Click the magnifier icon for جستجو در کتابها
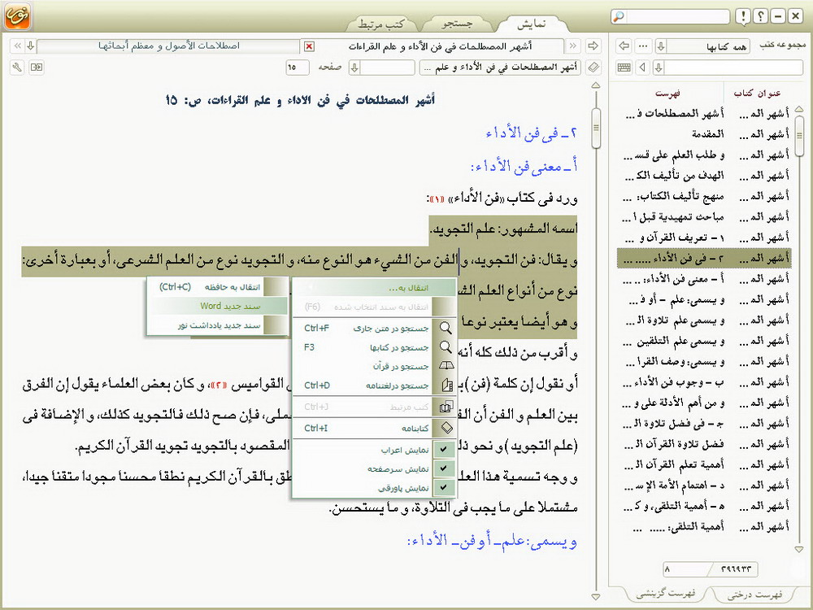813x610 pixels. pos(446,347)
